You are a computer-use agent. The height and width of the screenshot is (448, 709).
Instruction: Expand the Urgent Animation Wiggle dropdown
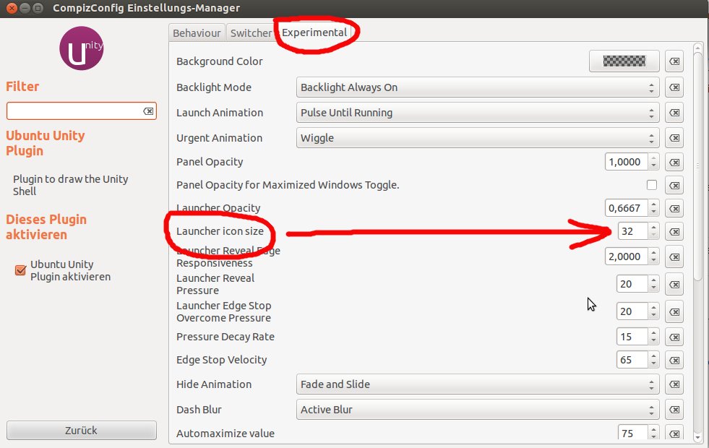[x=478, y=138]
